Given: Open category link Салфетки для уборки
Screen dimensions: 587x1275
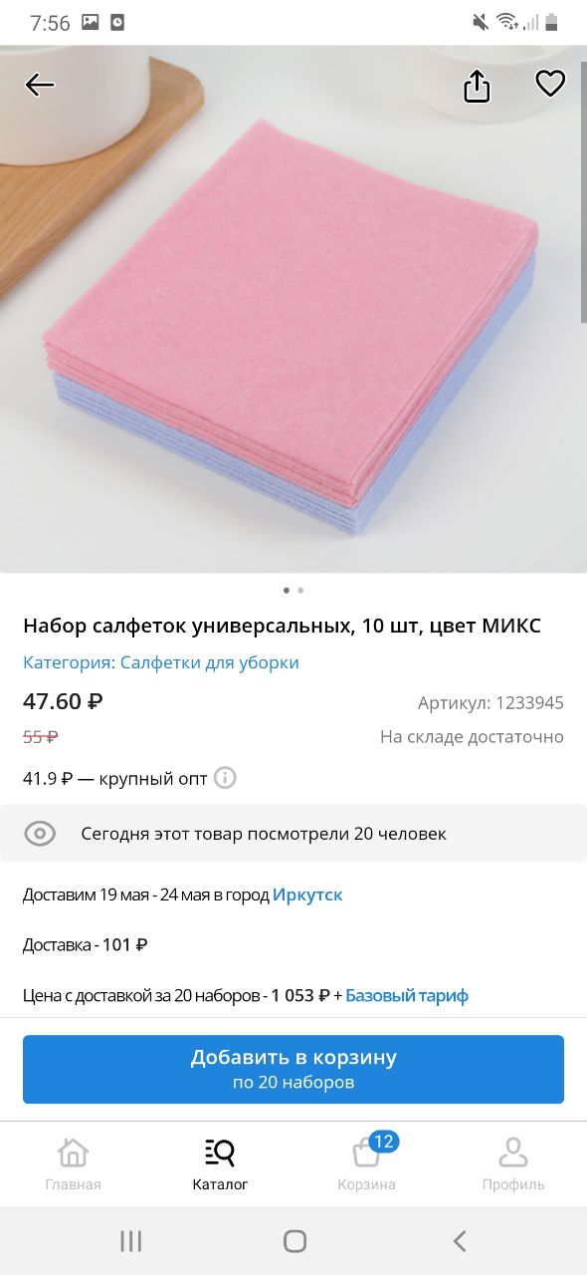Looking at the screenshot, I should click(210, 662).
